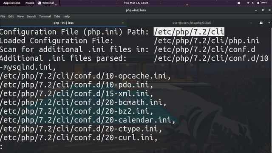Open the clock showing Thu Mar 14, 13:24

point(136,3)
